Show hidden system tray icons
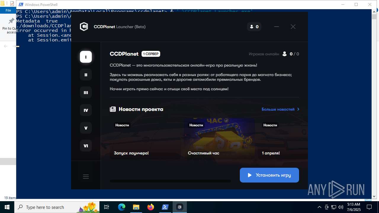Viewport: 379px width, 213px height. point(319,207)
